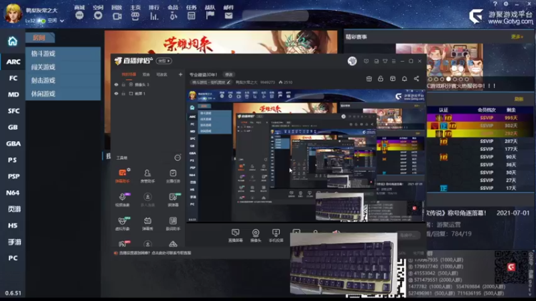Open the 会员 membership icon

[173, 15]
